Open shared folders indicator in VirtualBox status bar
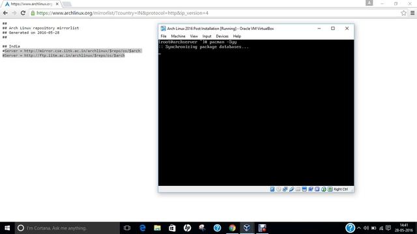This screenshot has width=417, height=234. coord(298,189)
